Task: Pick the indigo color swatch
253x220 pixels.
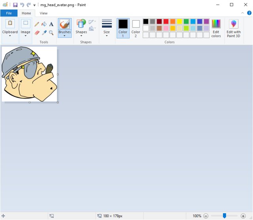Action: pos(200,21)
